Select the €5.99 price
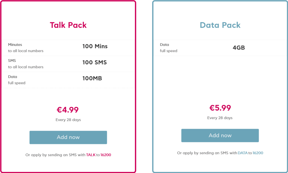The width and height of the screenshot is (288, 173). [x=220, y=108]
